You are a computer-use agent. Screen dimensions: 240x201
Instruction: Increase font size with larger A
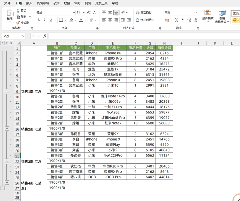[x=89, y=12]
